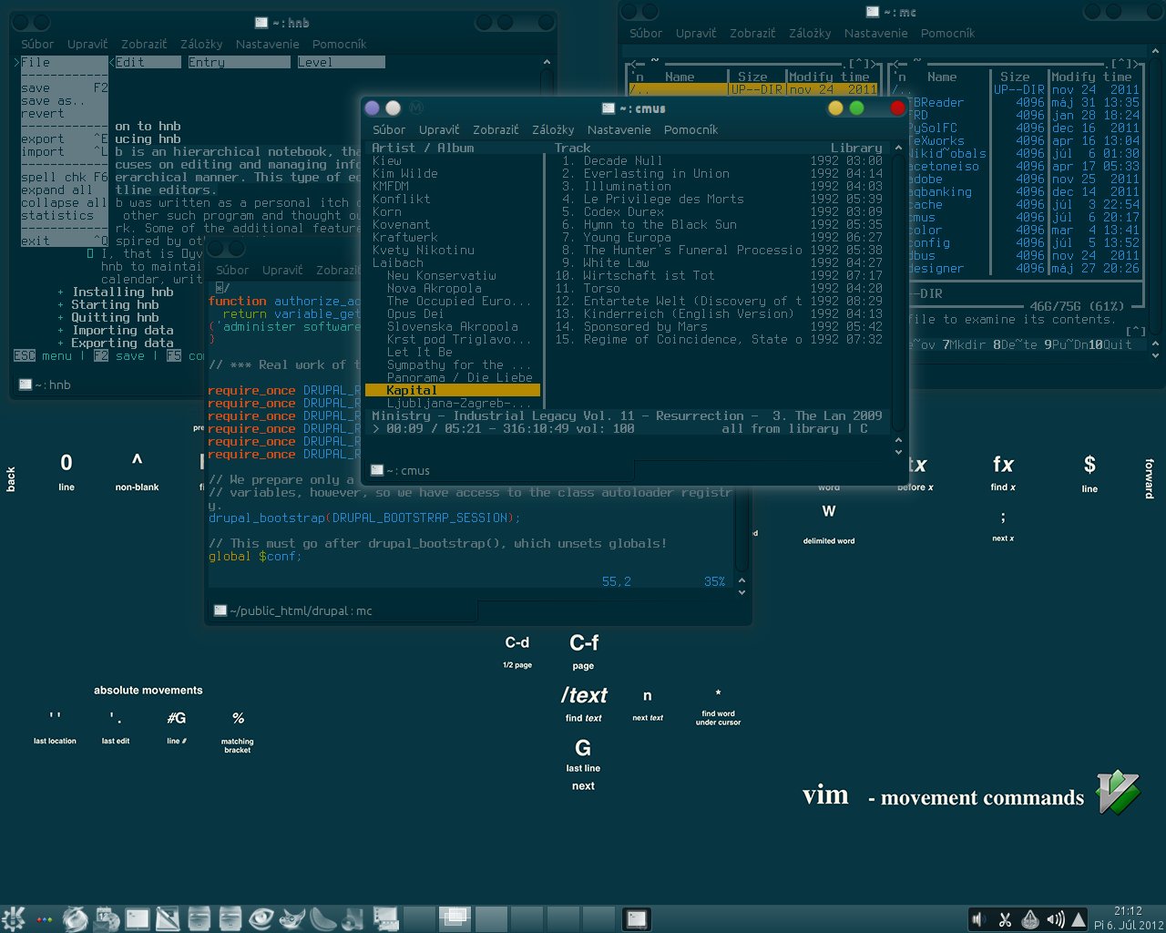Open Upraviť menu in cmus window

439,129
